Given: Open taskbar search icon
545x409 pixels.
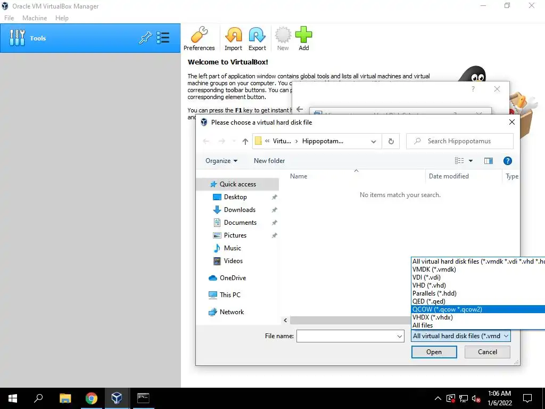Looking at the screenshot, I should pos(38,398).
